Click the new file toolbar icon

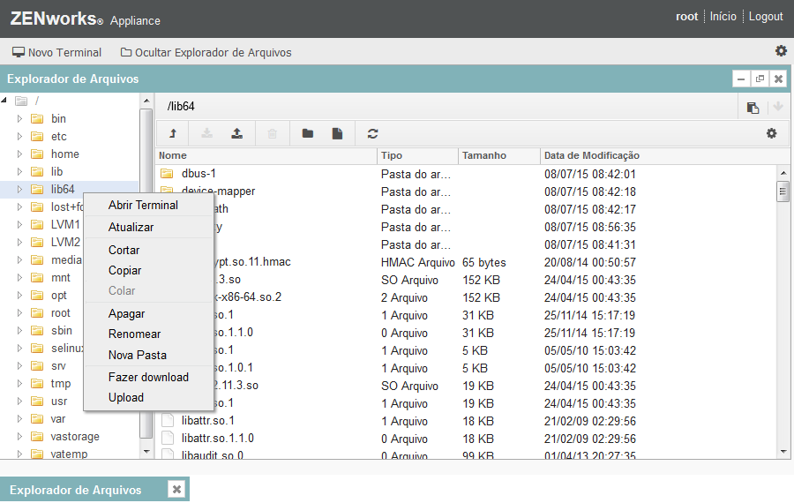[x=337, y=133]
